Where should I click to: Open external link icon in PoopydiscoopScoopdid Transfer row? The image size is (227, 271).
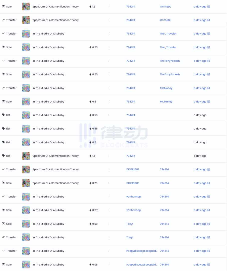pos(209,251)
